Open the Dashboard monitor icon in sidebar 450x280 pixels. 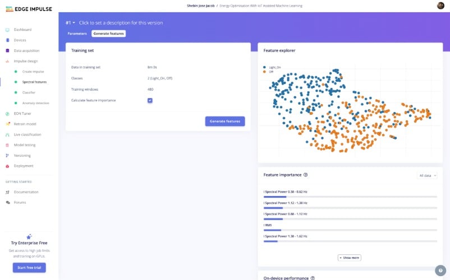coord(7,30)
